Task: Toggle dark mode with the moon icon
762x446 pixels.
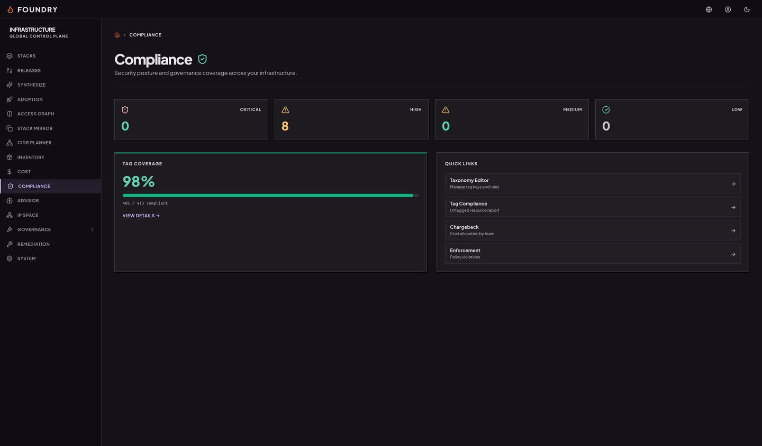Action: (747, 10)
